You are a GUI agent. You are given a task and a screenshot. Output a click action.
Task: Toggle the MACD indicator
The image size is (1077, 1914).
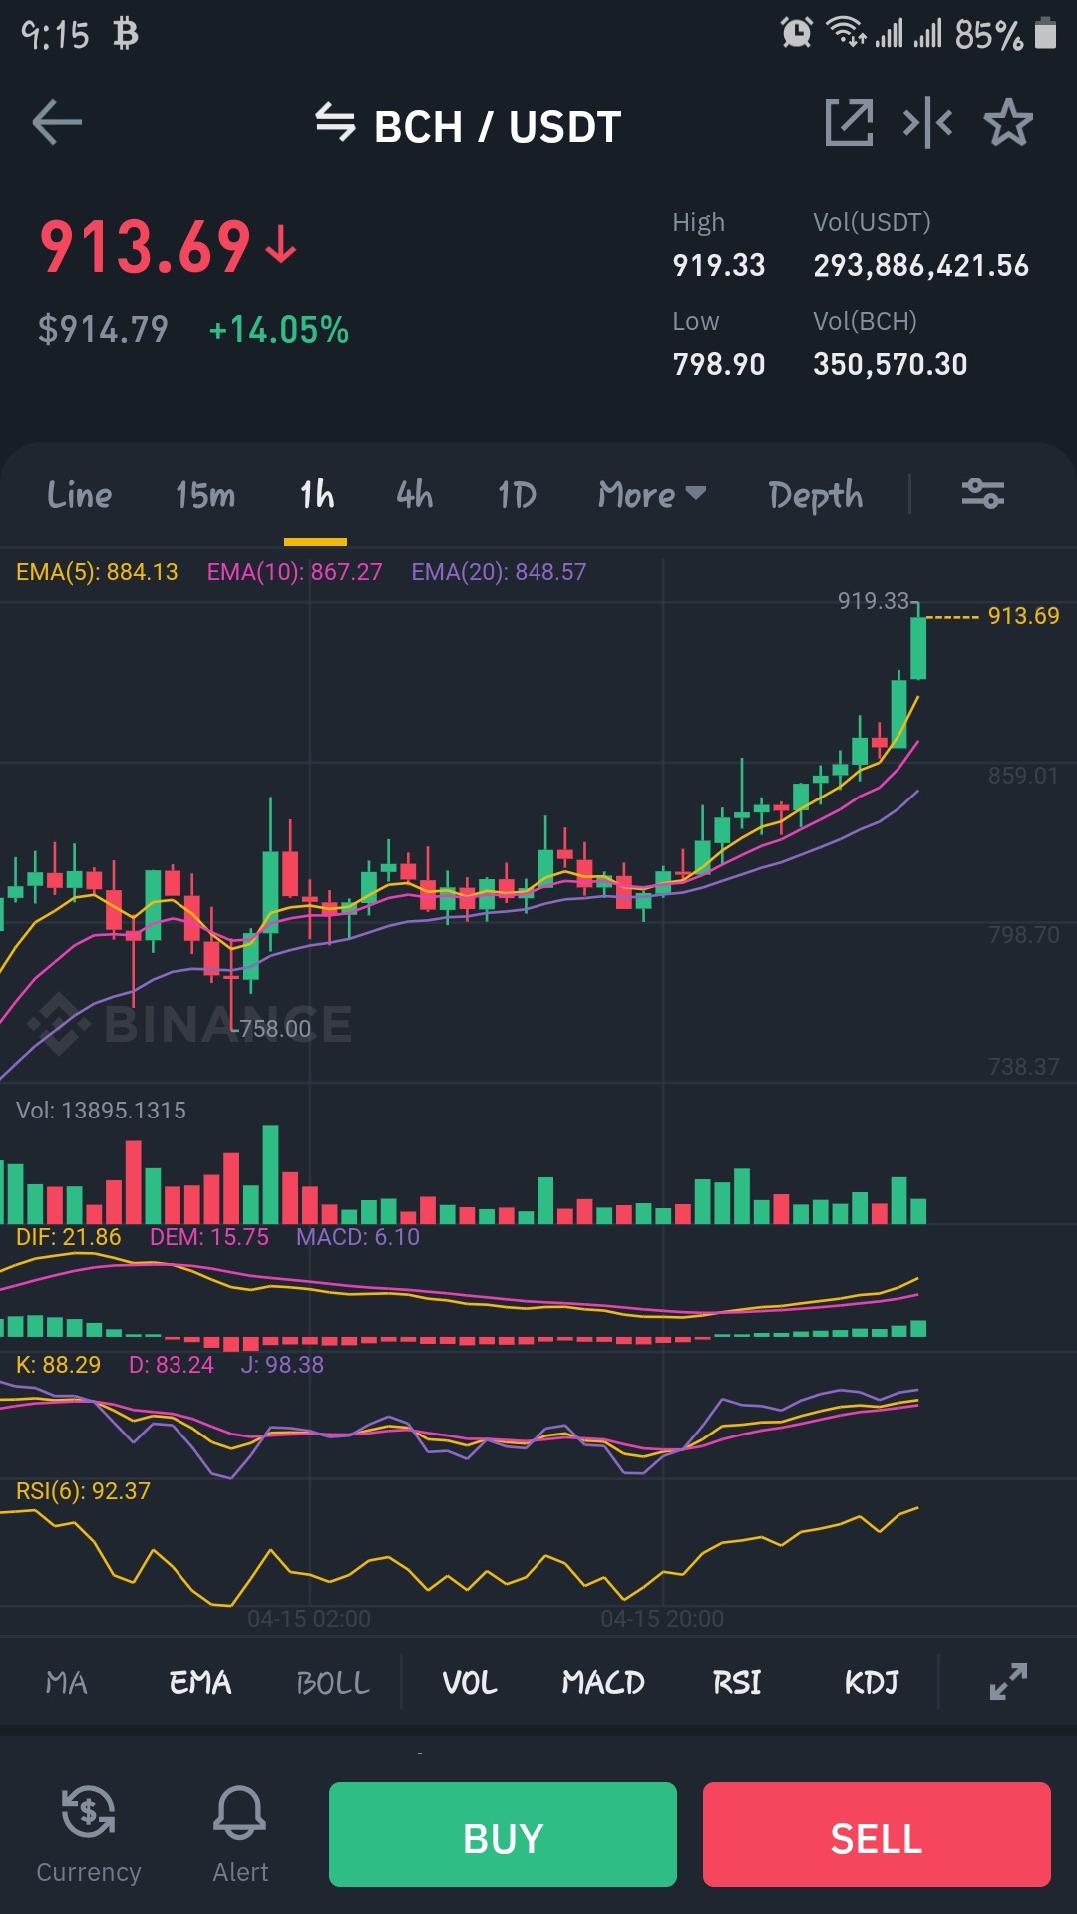603,1683
